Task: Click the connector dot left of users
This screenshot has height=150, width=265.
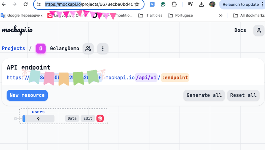Action: tap(16, 119)
